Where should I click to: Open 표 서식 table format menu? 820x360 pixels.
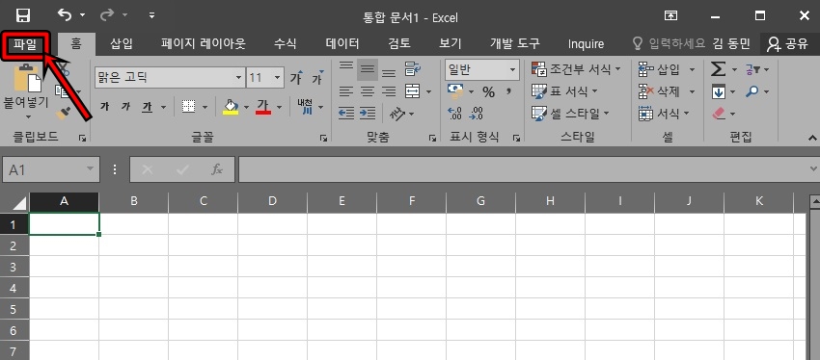pyautogui.click(x=564, y=91)
